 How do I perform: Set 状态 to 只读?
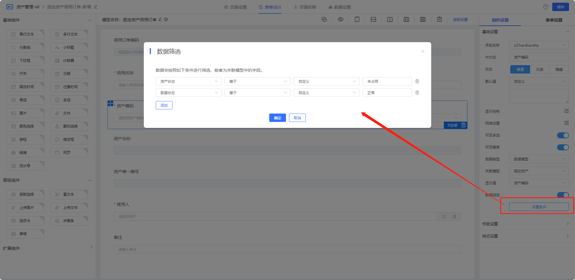point(540,69)
